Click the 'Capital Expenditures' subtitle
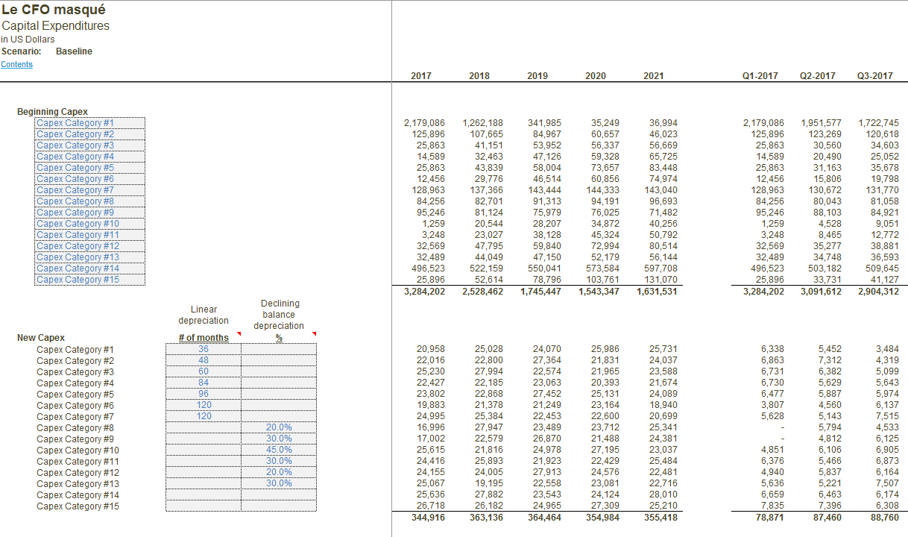This screenshot has height=537, width=908. pyautogui.click(x=55, y=26)
